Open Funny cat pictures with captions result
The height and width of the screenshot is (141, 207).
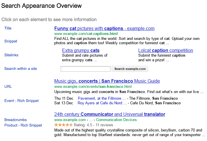tap(104, 29)
